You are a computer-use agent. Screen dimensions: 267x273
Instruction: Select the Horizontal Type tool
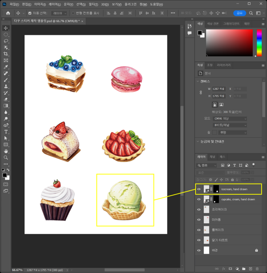point(6,132)
